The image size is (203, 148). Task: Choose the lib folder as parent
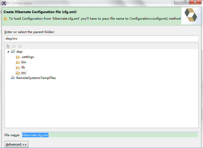pos(23,67)
